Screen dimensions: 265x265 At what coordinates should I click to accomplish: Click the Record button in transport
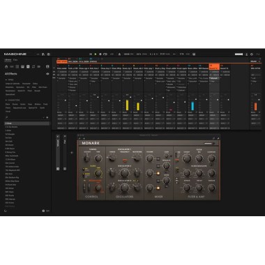coord(100,54)
